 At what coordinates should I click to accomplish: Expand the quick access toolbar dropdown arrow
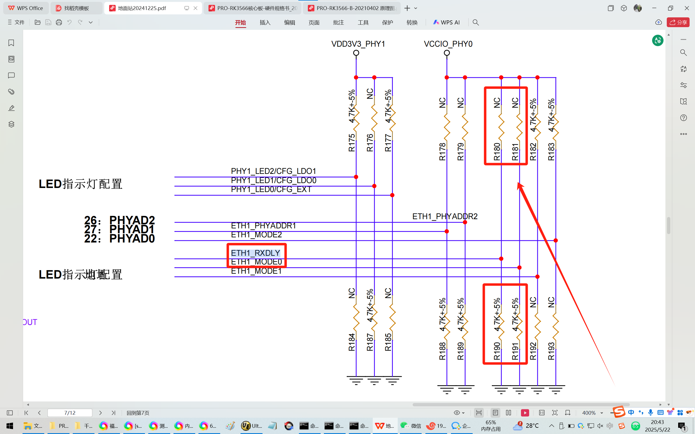(x=91, y=23)
